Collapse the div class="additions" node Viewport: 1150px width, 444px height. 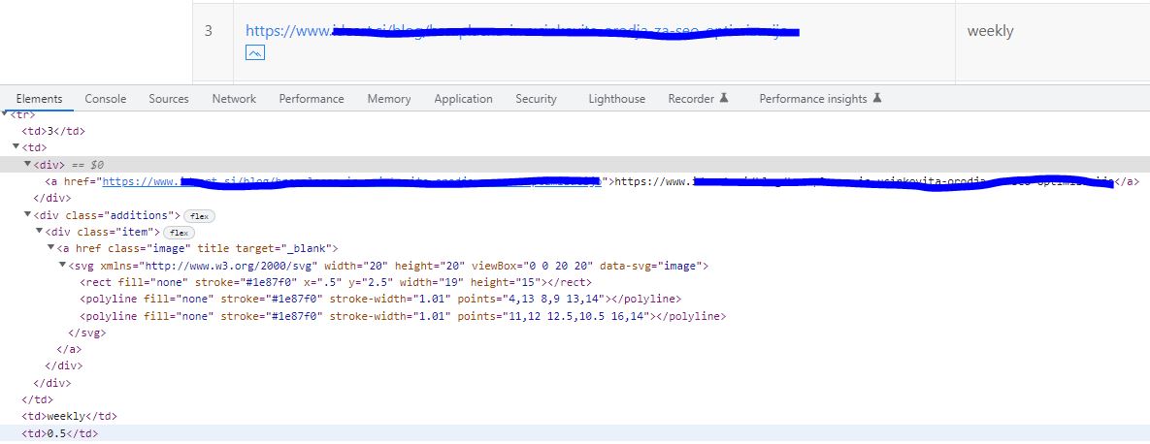click(28, 214)
